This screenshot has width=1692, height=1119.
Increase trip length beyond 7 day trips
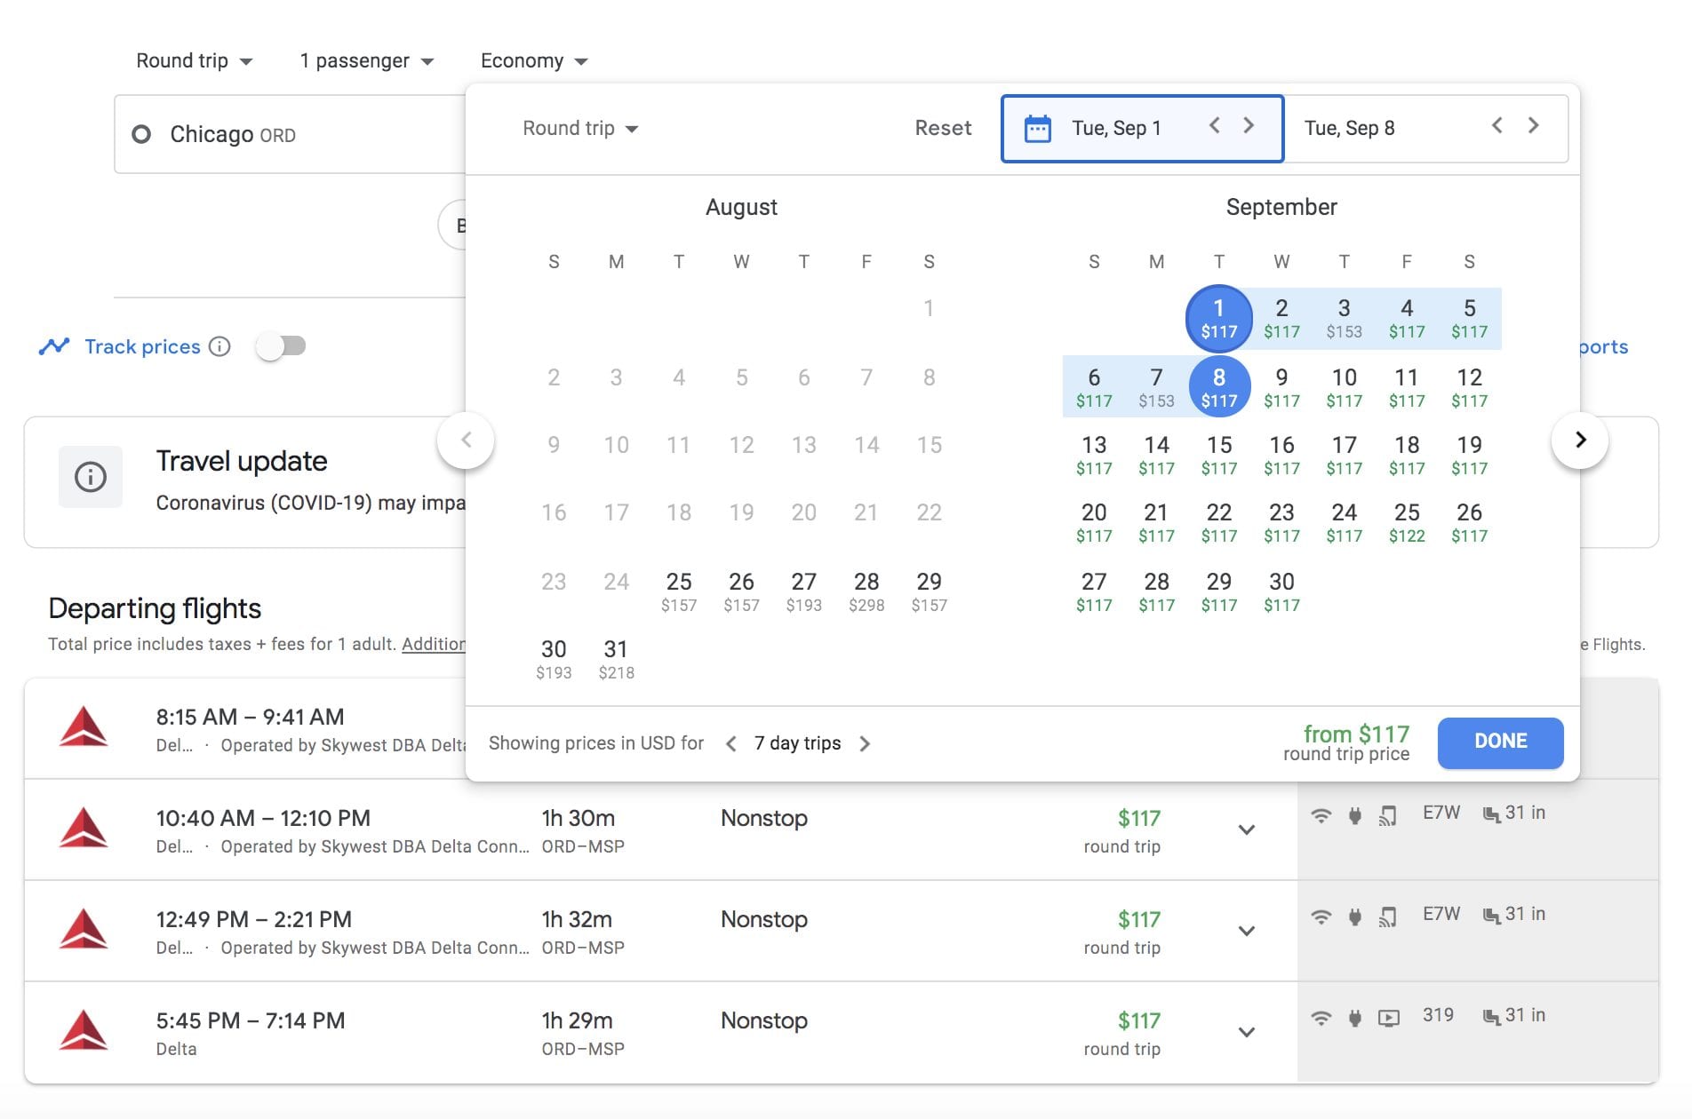pyautogui.click(x=865, y=744)
